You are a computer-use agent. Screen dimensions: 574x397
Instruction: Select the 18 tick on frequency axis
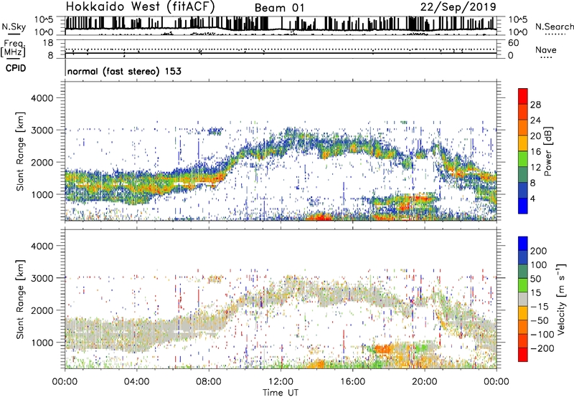click(48, 43)
